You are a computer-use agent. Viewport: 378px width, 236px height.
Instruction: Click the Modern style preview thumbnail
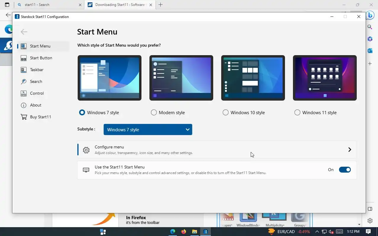pos(181,78)
